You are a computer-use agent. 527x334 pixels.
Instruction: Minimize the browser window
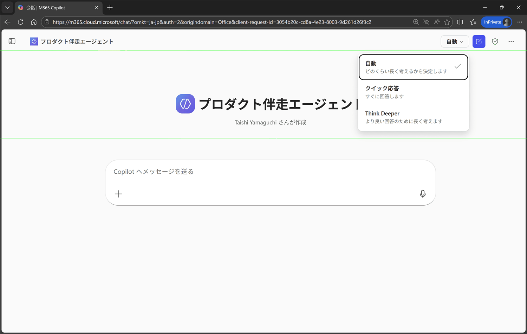pos(485,7)
